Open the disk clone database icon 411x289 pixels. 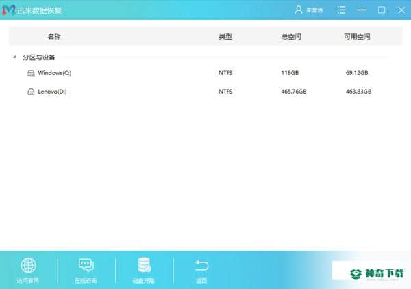click(x=144, y=265)
